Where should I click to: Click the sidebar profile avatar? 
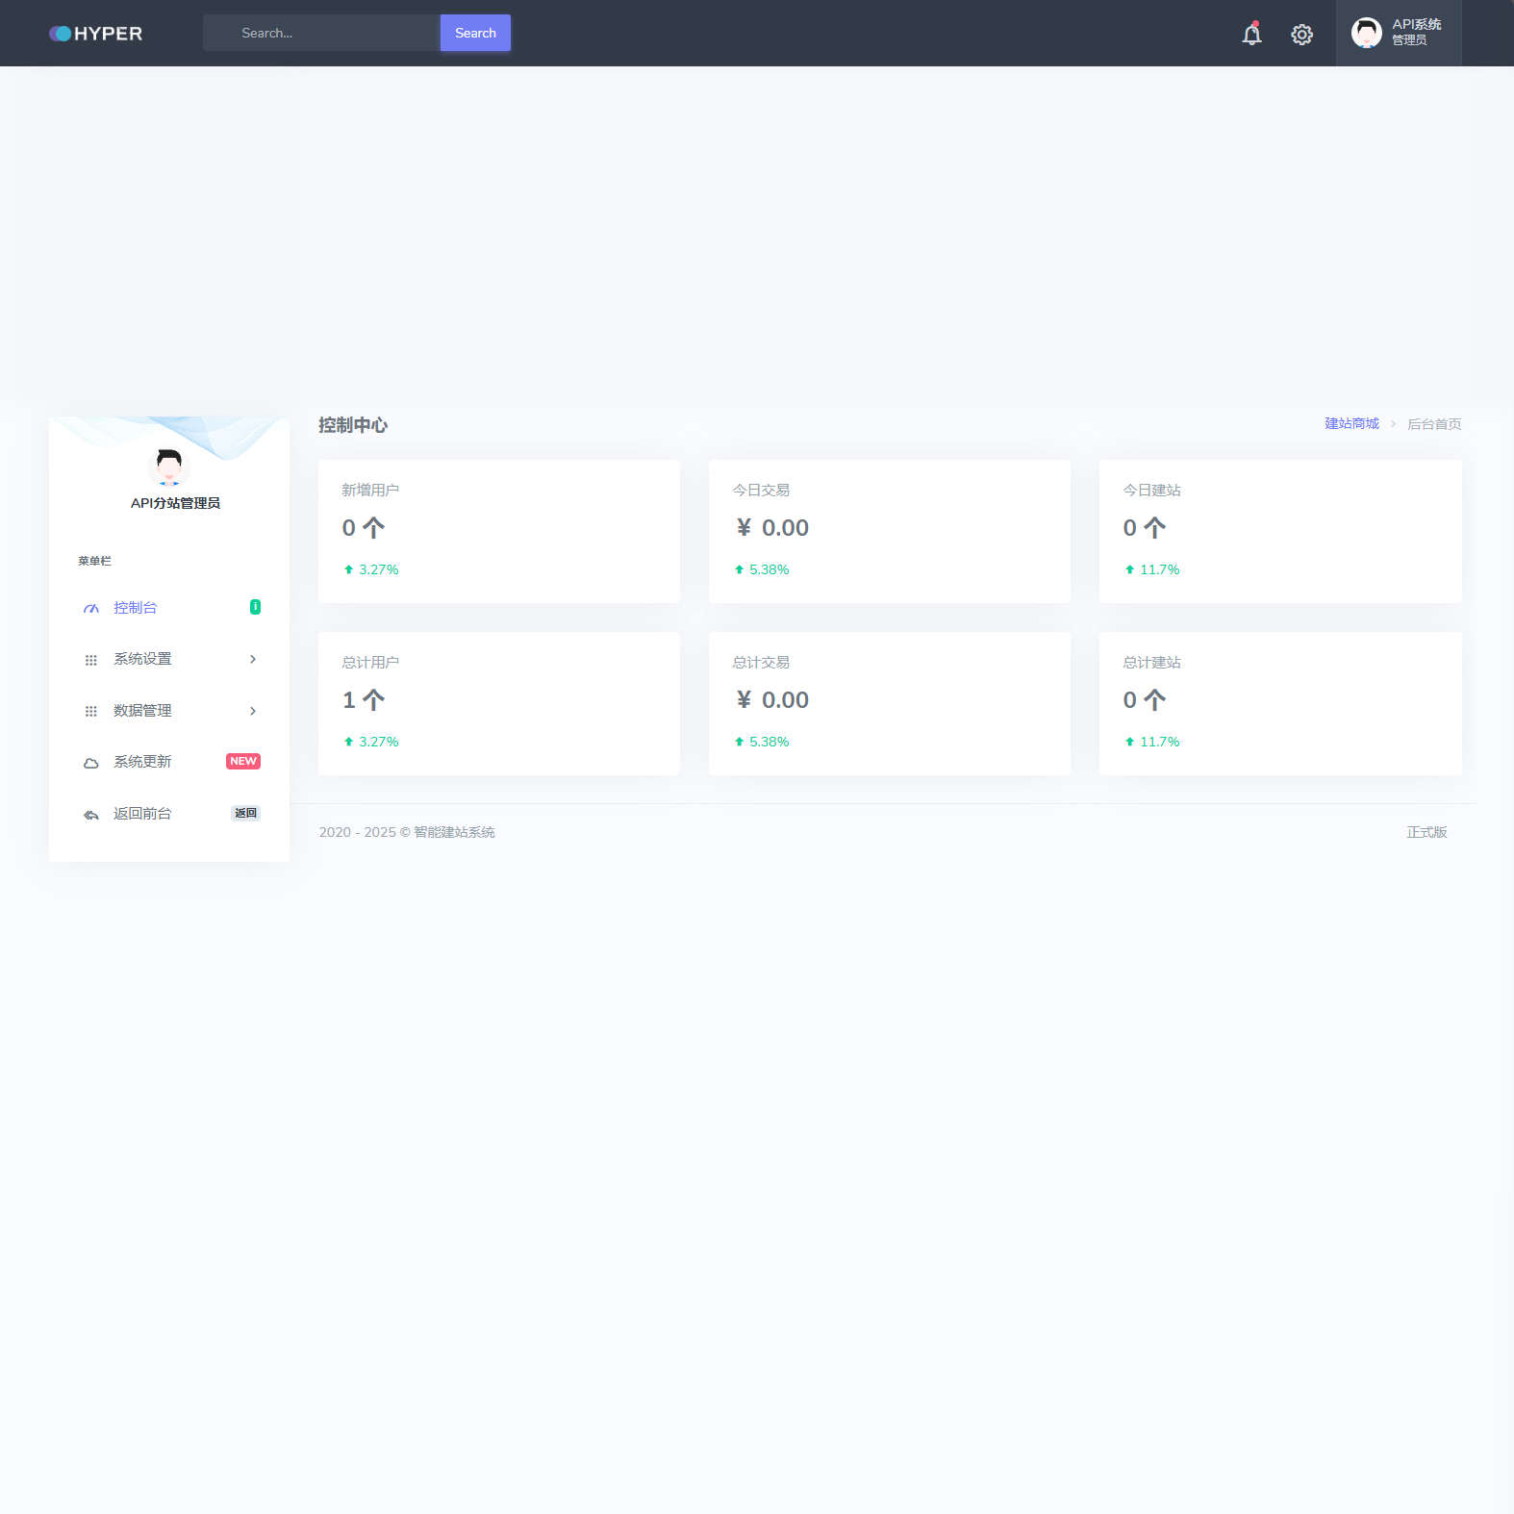click(x=169, y=467)
